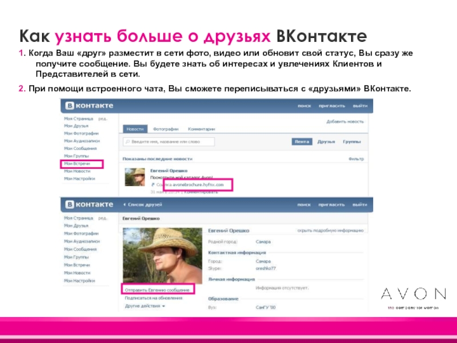Click 'ред.' edit link in the upper sidebar
Screen dimensions: 457x343
click(x=103, y=119)
